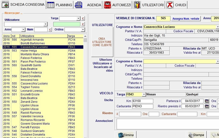Clear the green field with its C button

click(83, 24)
